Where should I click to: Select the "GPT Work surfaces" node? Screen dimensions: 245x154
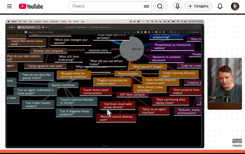(x=132, y=95)
